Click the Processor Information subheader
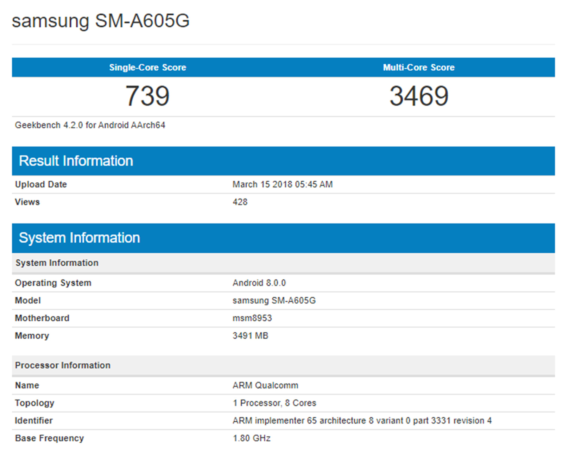 pyautogui.click(x=63, y=365)
